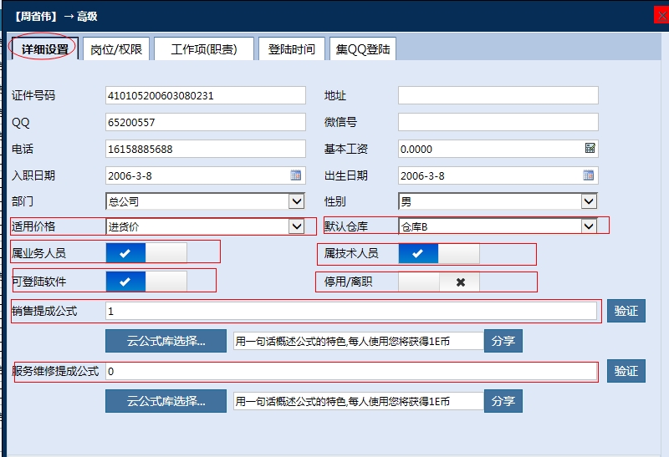Open 云公式库选择 under 服务维修提成公式

pyautogui.click(x=166, y=401)
